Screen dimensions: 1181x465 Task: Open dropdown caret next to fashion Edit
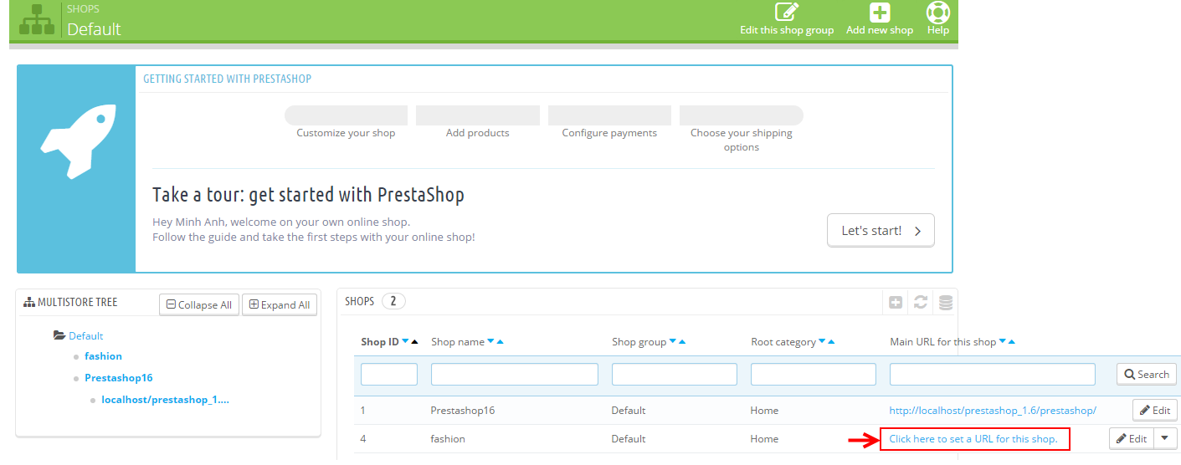point(1165,438)
